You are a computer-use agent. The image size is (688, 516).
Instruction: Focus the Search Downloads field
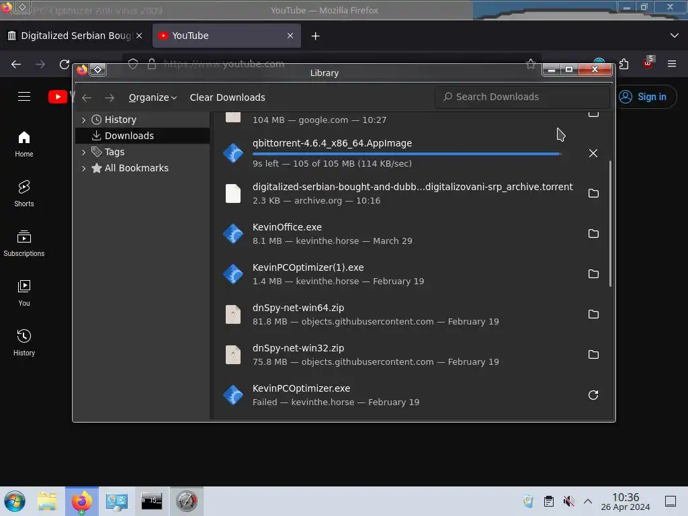522,97
